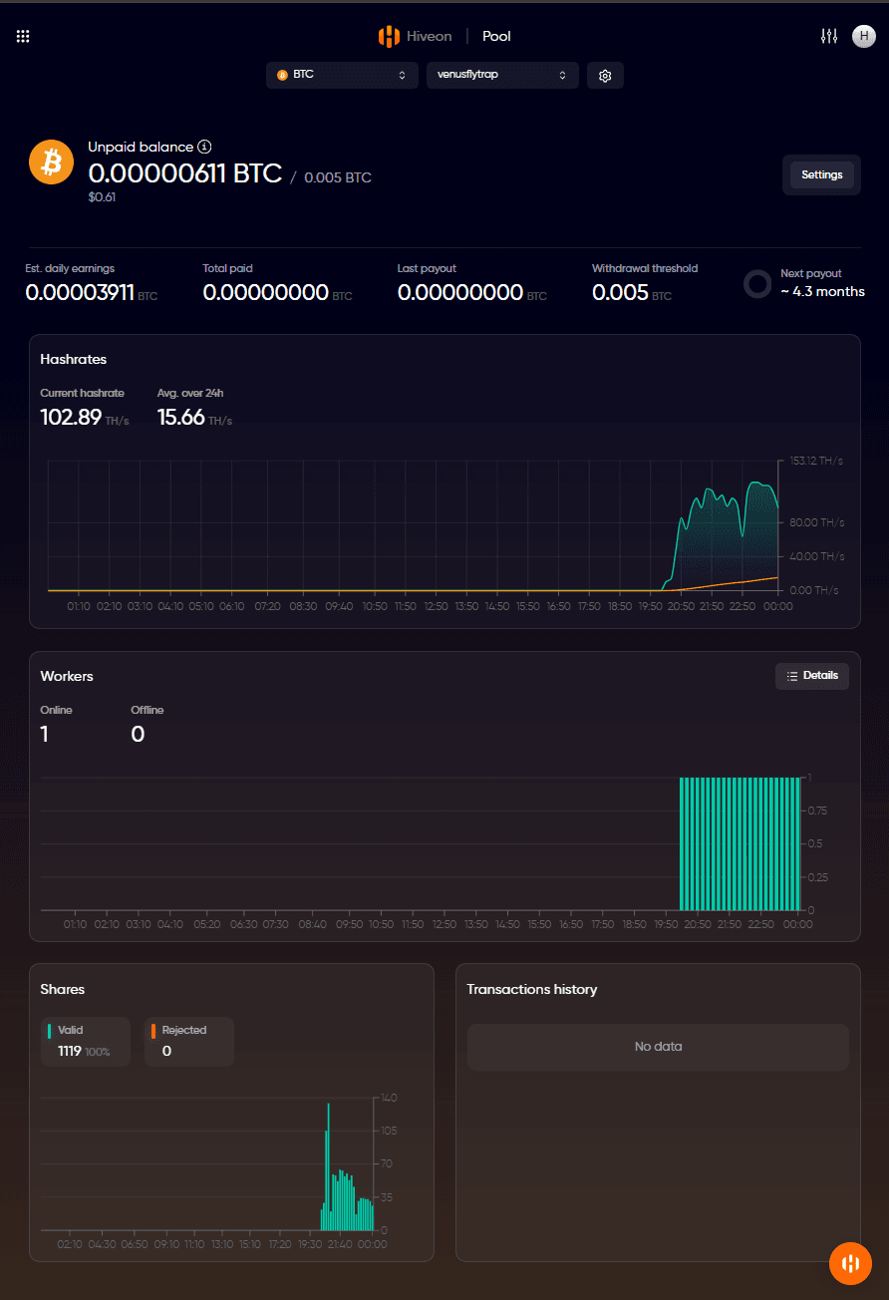Open the gear settings icon beside worker selector
This screenshot has height=1300, width=889.
click(x=605, y=75)
